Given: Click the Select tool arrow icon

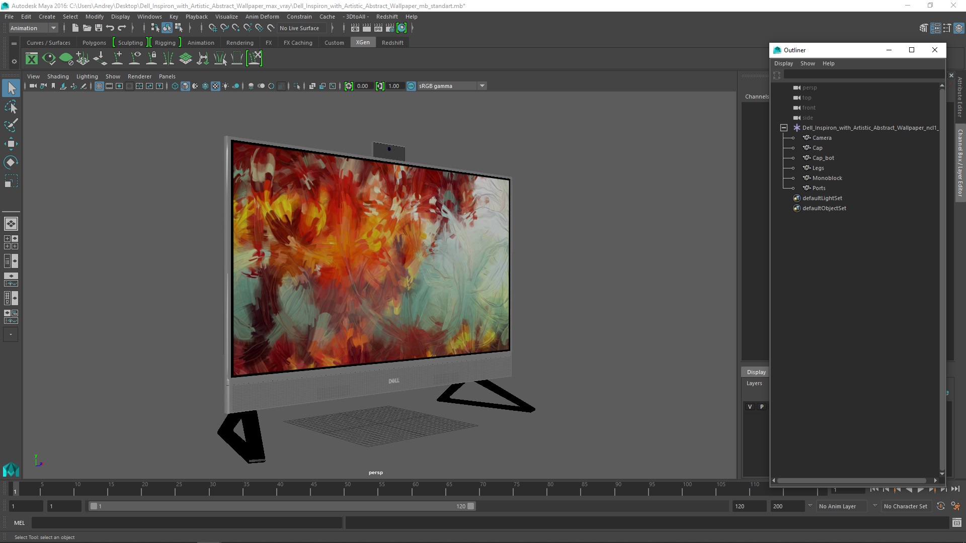Looking at the screenshot, I should [11, 88].
